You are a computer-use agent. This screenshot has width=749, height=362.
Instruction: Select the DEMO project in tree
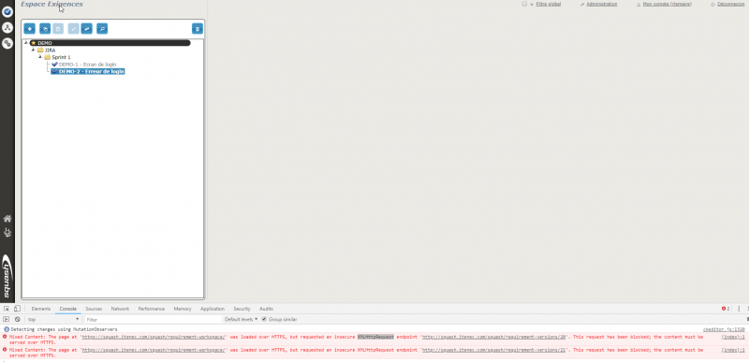pos(110,43)
